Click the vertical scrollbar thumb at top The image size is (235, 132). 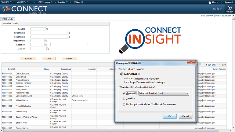click(234, 18)
